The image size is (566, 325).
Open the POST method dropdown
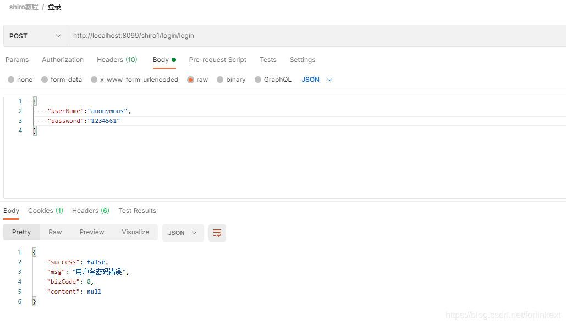click(x=35, y=36)
